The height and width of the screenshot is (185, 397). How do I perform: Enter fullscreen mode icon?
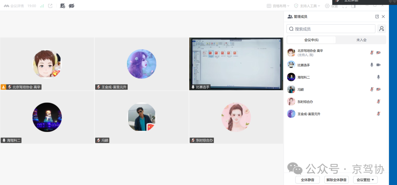(344, 6)
